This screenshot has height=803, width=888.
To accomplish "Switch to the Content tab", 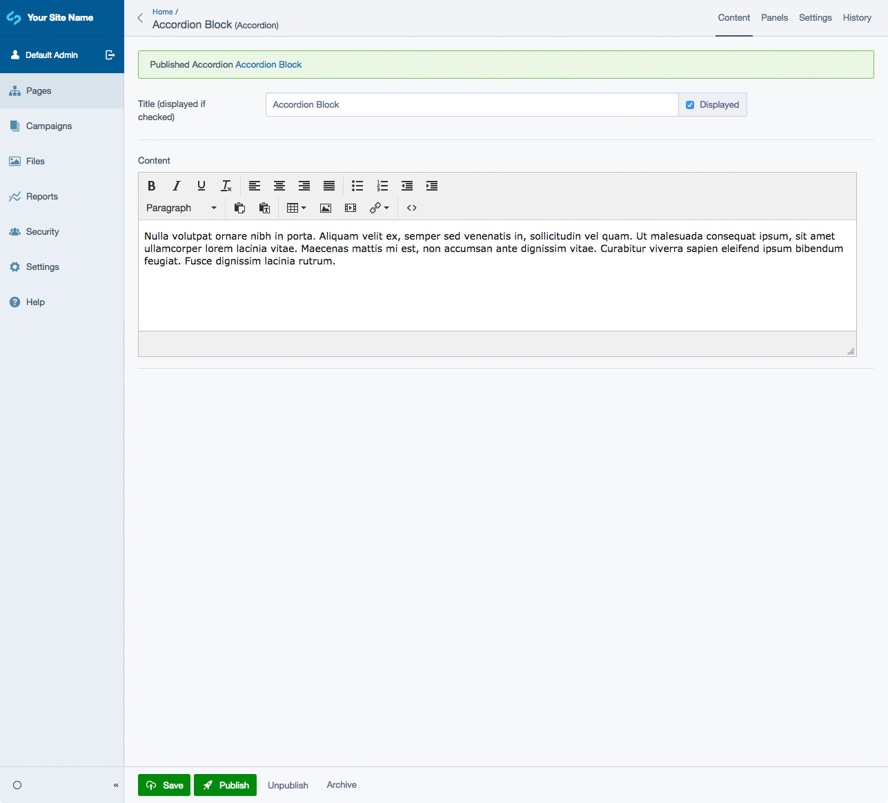I will [733, 18].
